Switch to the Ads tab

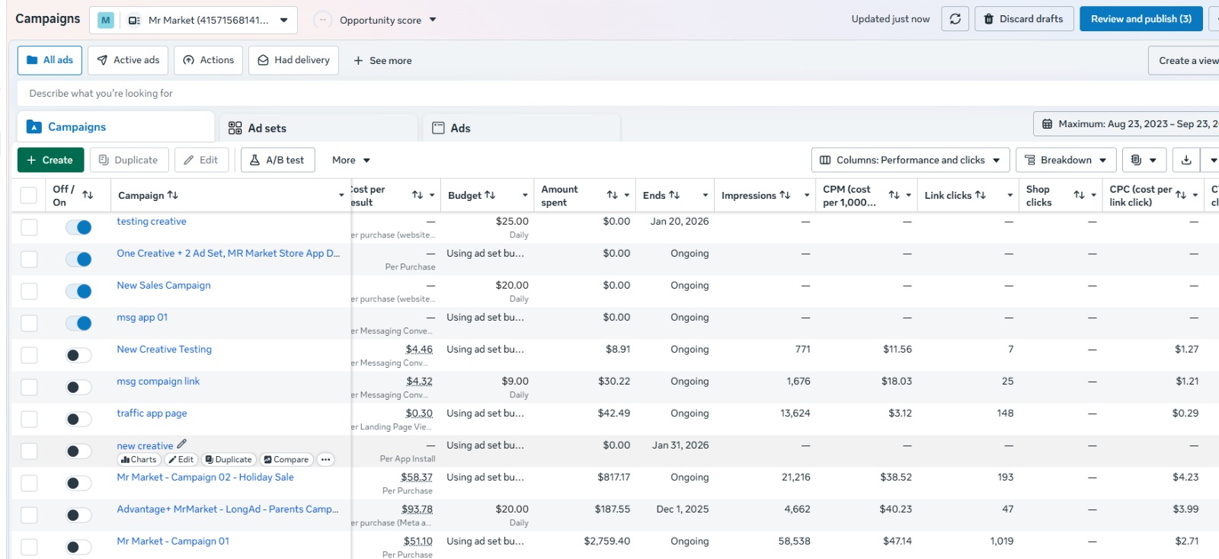click(521, 128)
